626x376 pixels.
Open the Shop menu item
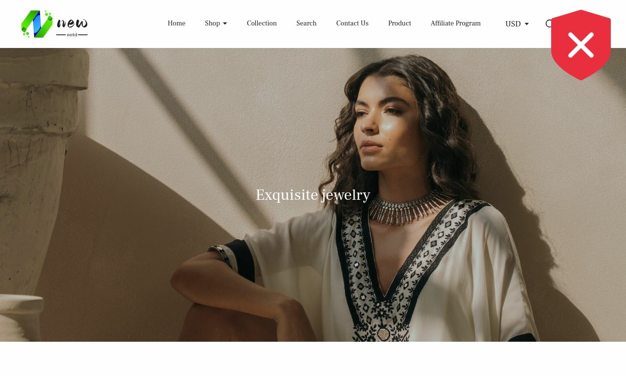(x=212, y=23)
